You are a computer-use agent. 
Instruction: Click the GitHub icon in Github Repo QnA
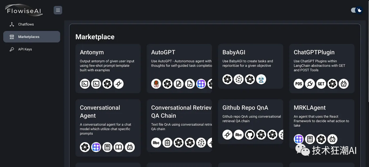coord(250,135)
